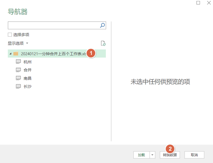
Task: Select the 长沙 sheet
Action: 27,86
